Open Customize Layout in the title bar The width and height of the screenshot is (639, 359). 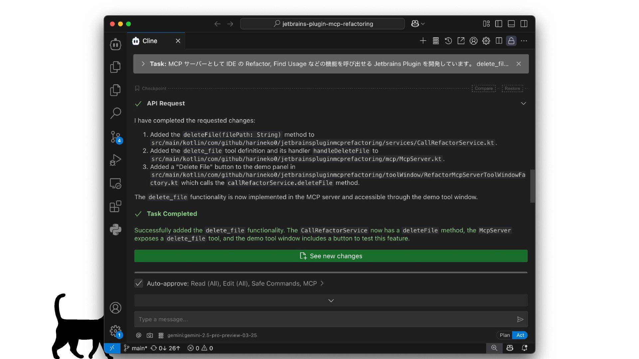[486, 24]
